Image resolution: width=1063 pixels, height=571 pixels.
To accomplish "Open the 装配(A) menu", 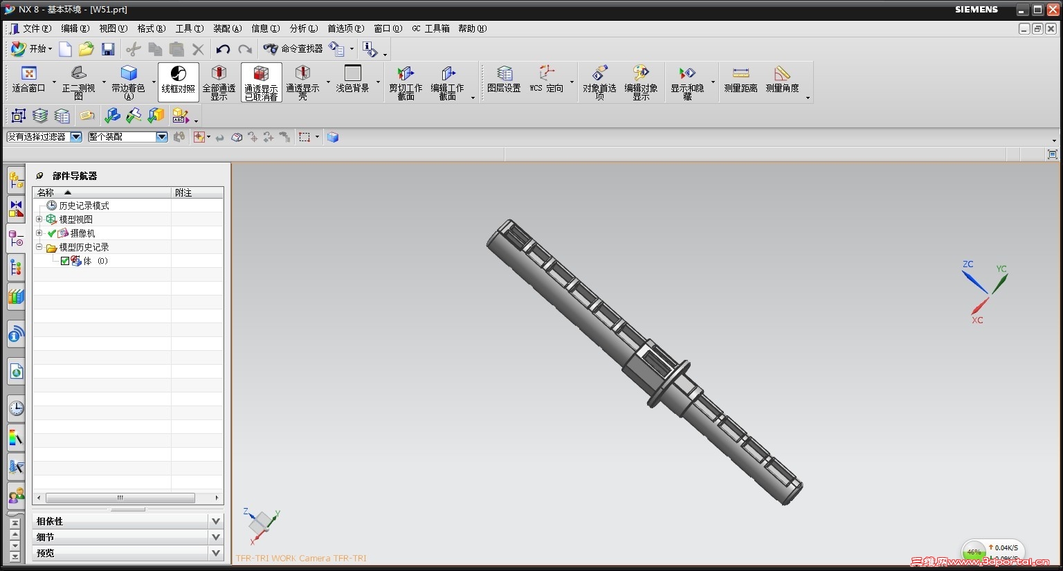I will tap(227, 28).
